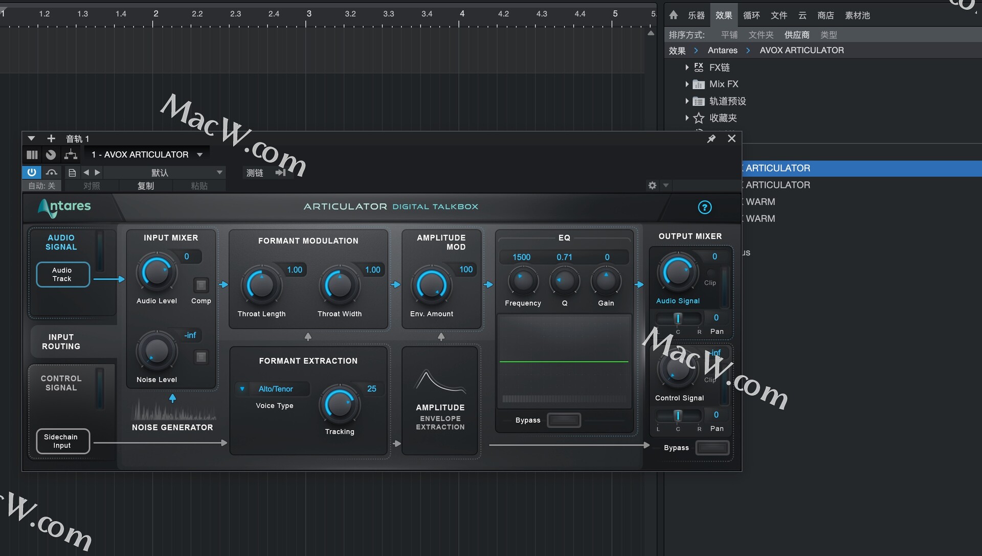Open the 云 browser tab
Image resolution: width=982 pixels, height=556 pixels.
pyautogui.click(x=802, y=15)
